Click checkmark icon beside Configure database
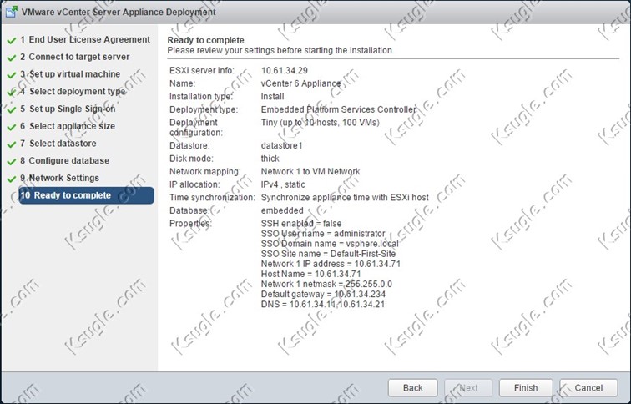This screenshot has height=404, width=631. [x=12, y=162]
